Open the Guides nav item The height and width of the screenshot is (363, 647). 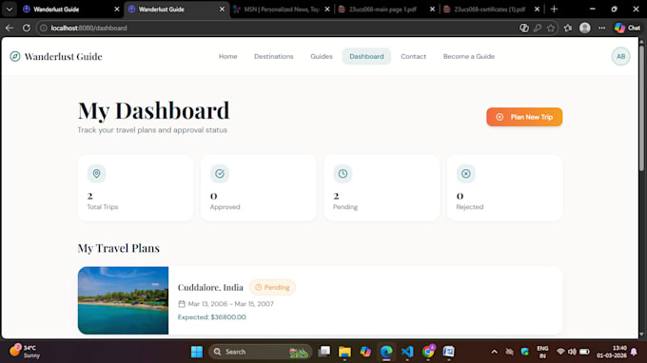click(322, 56)
